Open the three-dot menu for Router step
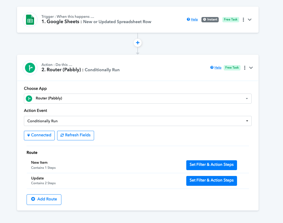The image size is (283, 223). tap(244, 68)
